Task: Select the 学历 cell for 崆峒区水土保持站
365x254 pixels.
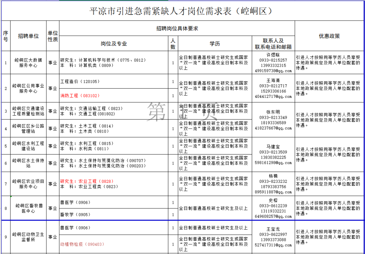Action: [x=215, y=163]
